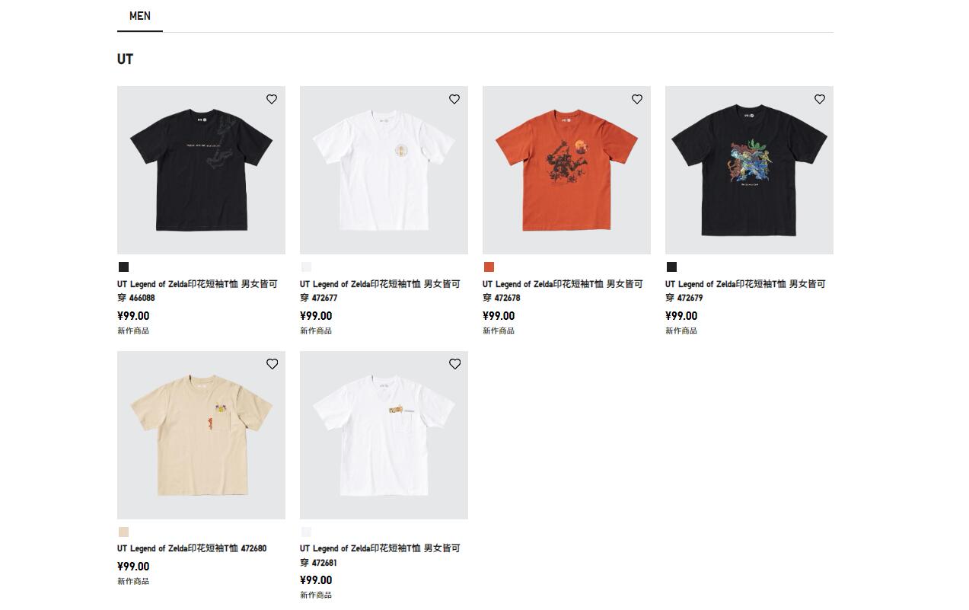This screenshot has width=969, height=610.
Task: Click the white pocket tee image 472681
Action: click(384, 435)
